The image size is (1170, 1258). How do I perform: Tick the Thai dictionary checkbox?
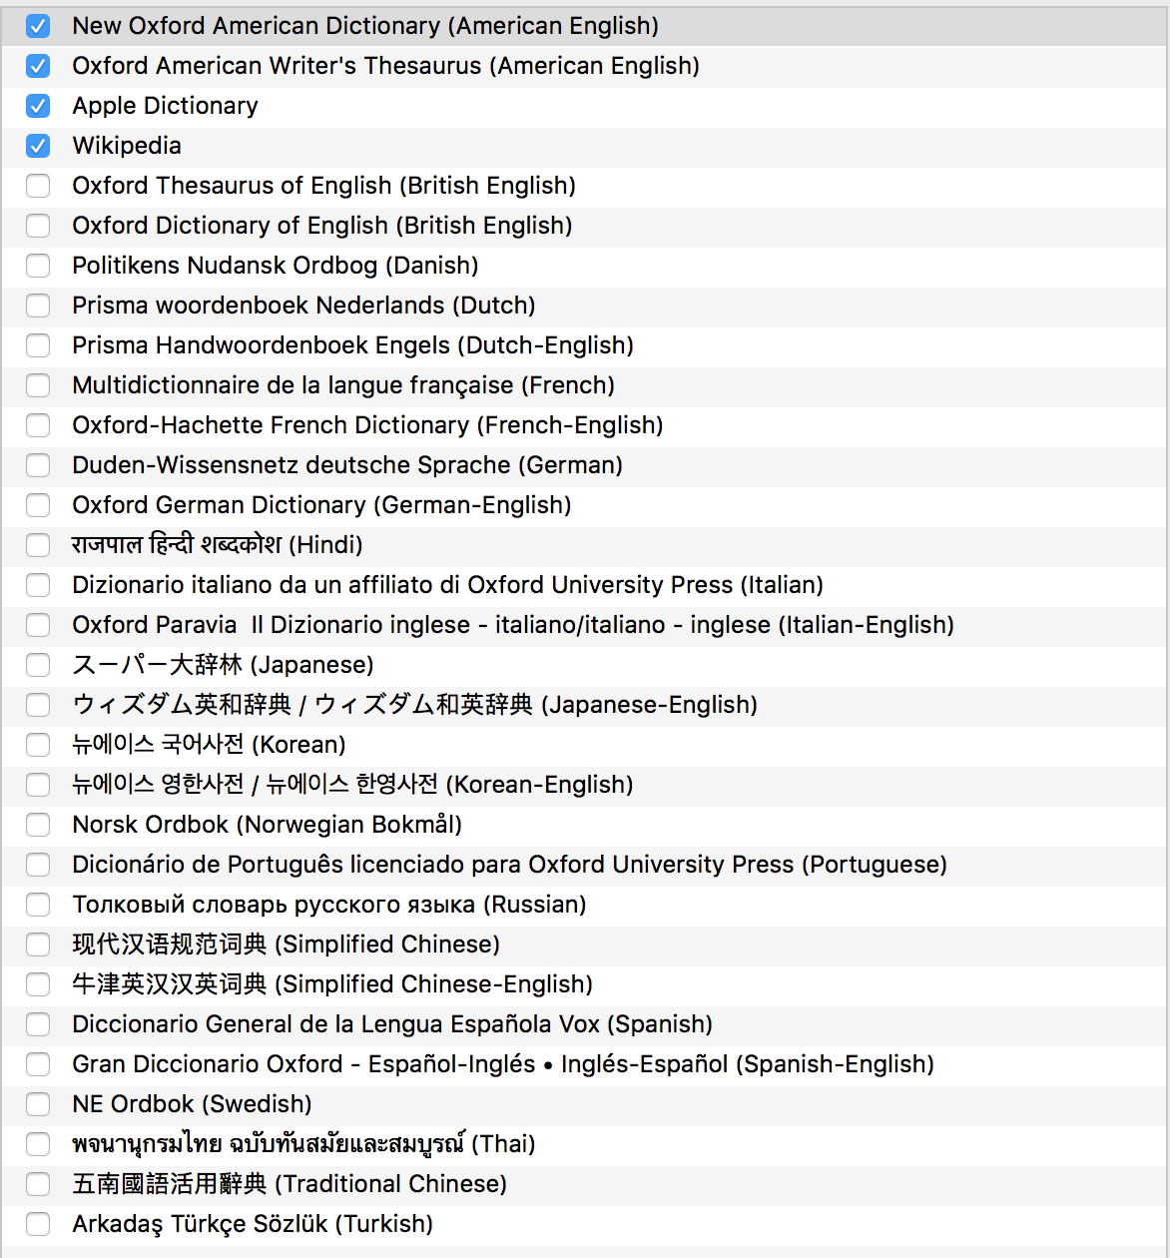[38, 1144]
